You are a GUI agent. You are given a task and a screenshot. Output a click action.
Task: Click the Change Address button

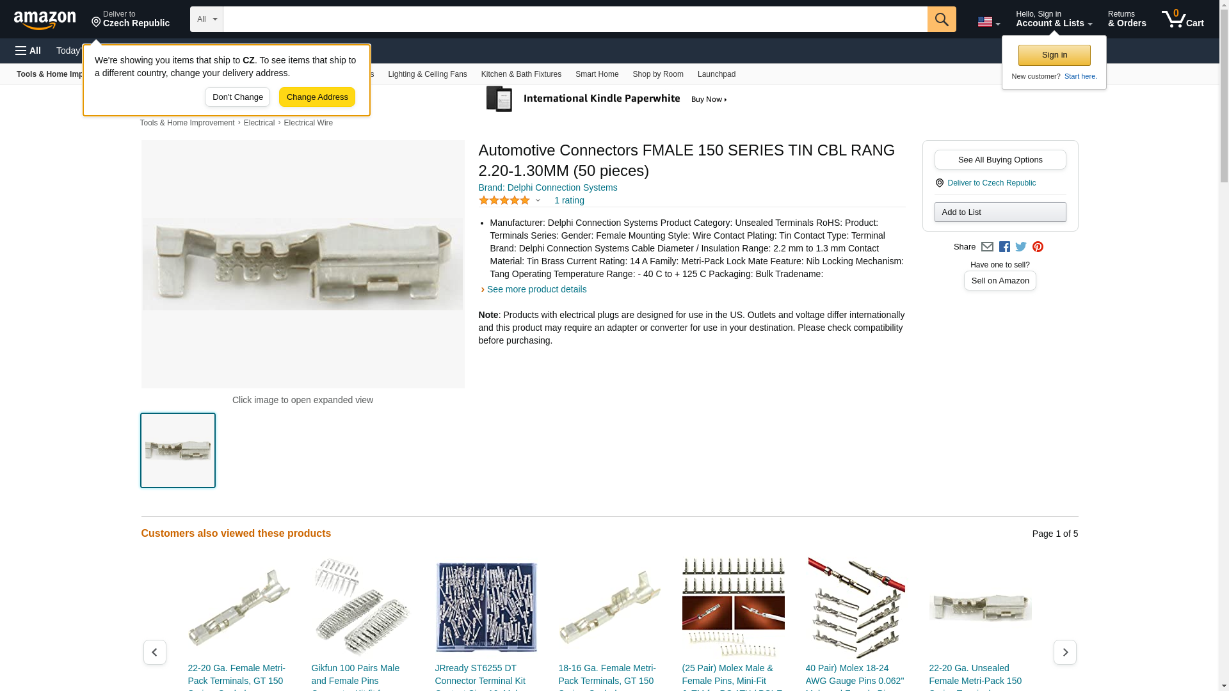[x=317, y=97]
